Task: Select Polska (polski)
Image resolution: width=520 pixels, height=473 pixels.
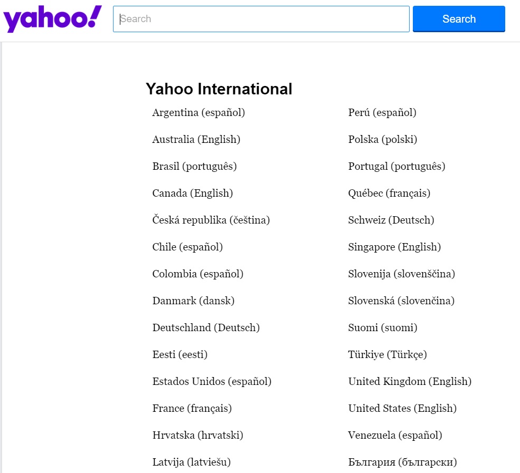Action: 382,139
